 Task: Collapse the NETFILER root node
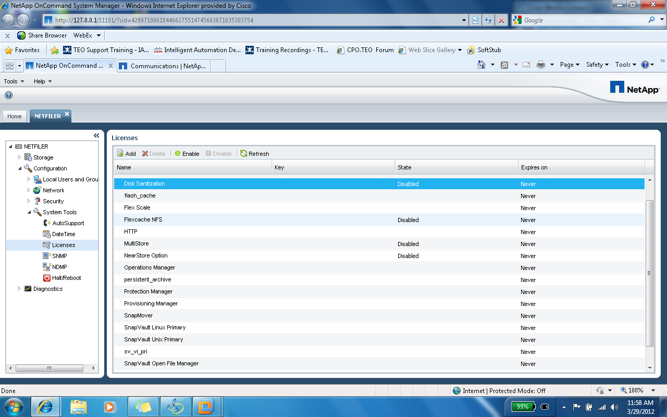click(10, 146)
